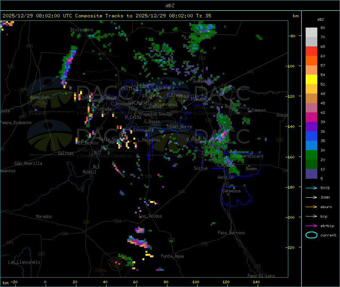
Task: Click the cyan current ellipse legend icon
Action: (311, 235)
